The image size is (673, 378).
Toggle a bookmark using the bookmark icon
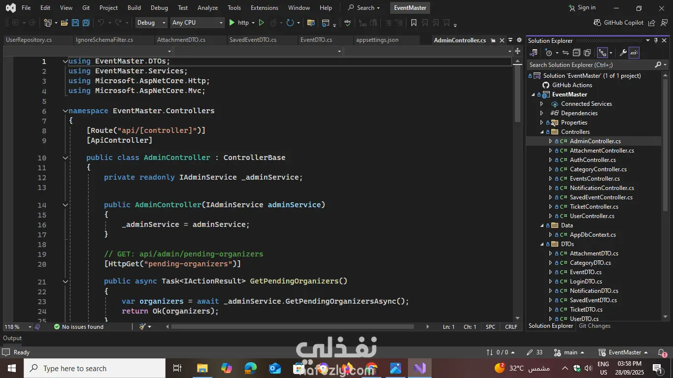tap(414, 23)
